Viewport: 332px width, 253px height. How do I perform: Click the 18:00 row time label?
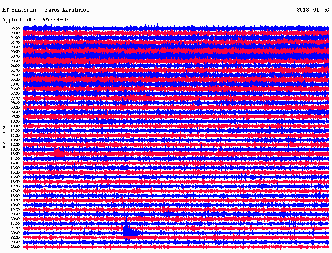15,196
